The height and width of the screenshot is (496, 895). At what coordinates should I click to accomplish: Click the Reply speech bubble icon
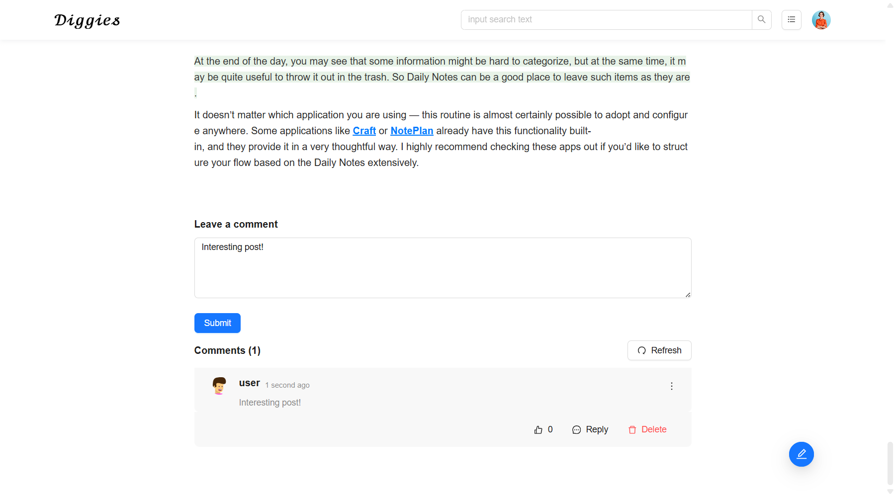point(577,430)
